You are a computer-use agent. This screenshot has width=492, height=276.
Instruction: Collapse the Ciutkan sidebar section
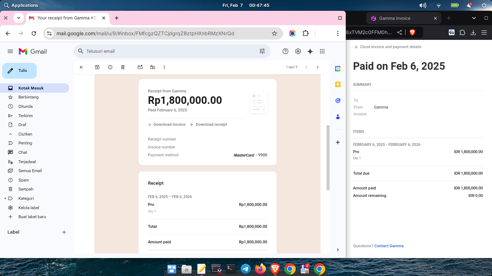25,134
